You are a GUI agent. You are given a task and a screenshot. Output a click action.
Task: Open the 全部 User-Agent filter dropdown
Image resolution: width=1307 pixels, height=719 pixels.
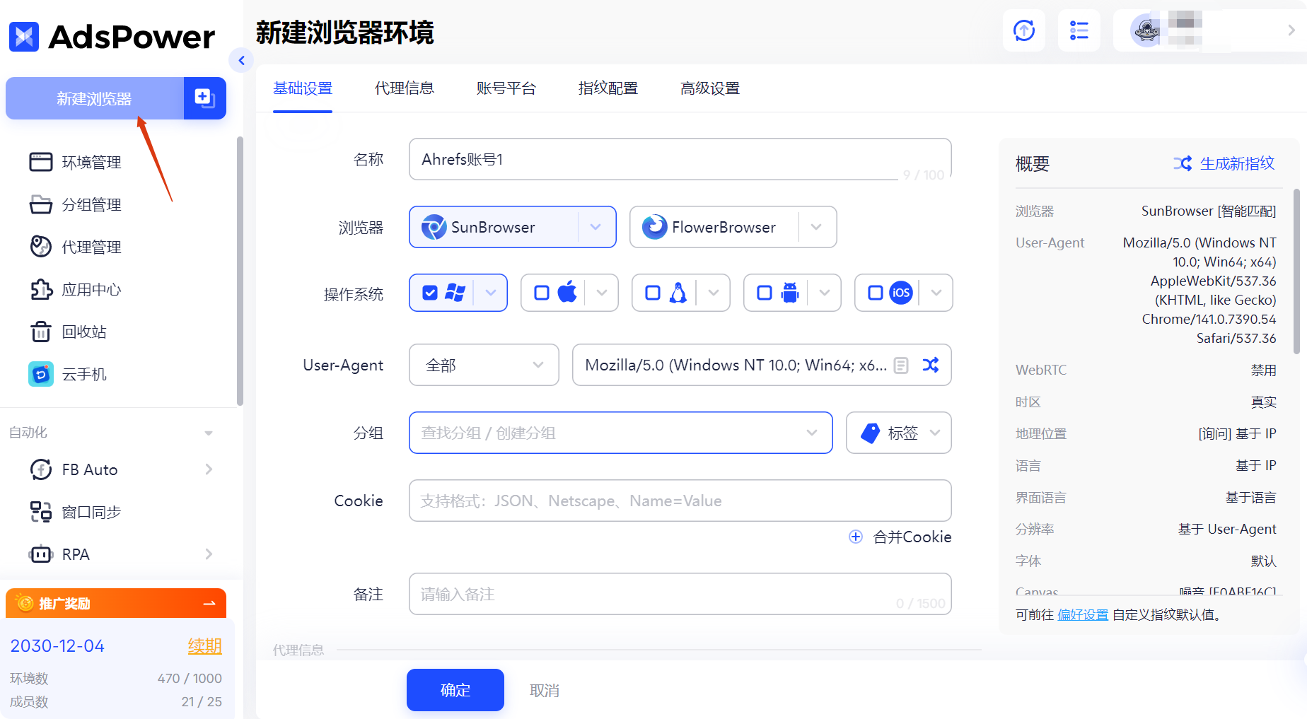[x=484, y=365]
